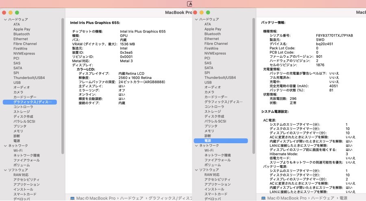The width and height of the screenshot is (366, 201).
Task: Click the 充放電回数 296 value
Action: [293, 99]
